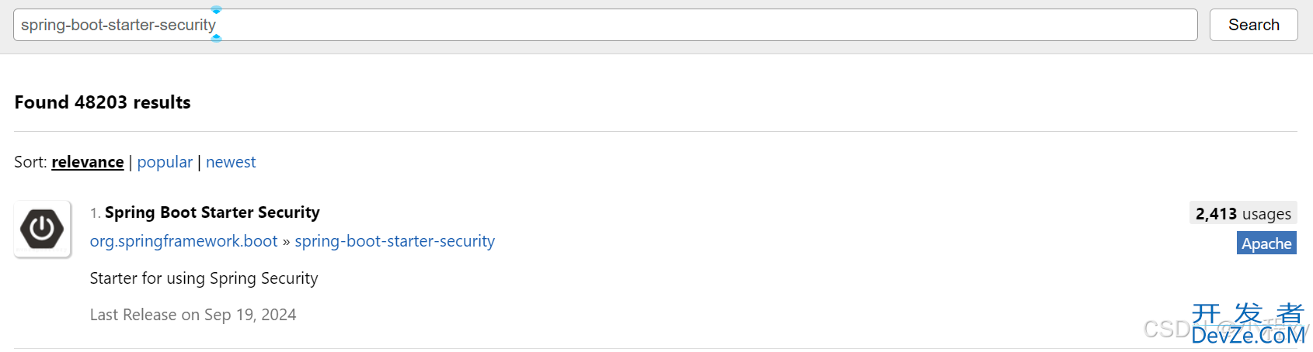Click the Sort: label
The height and width of the screenshot is (352, 1313).
[30, 162]
